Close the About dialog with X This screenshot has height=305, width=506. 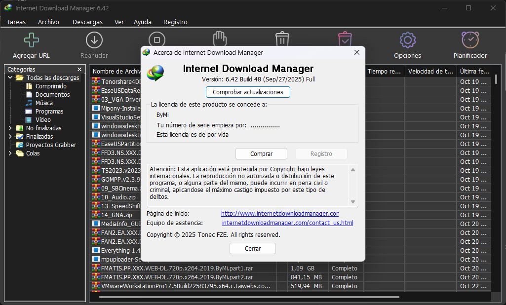pyautogui.click(x=356, y=52)
